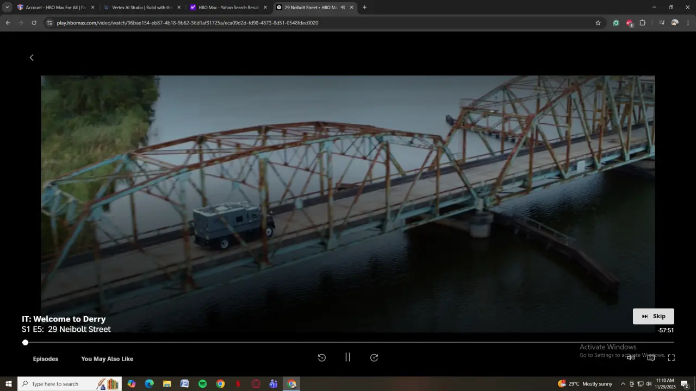The width and height of the screenshot is (696, 391).
Task: View site information icon in address bar
Action: pos(49,23)
